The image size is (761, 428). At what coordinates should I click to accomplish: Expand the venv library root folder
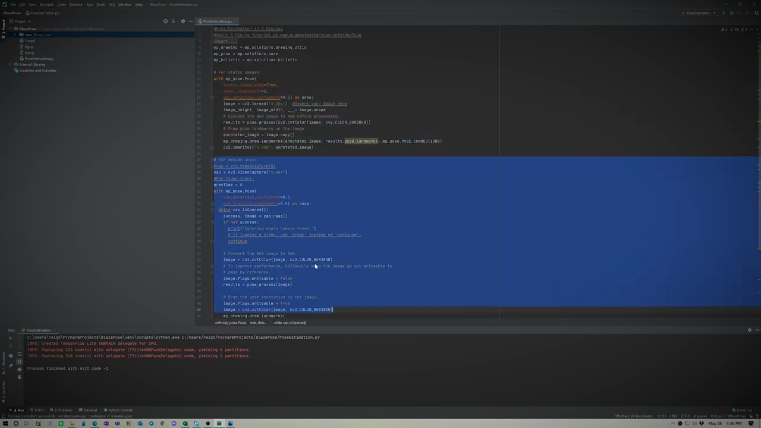(x=14, y=34)
